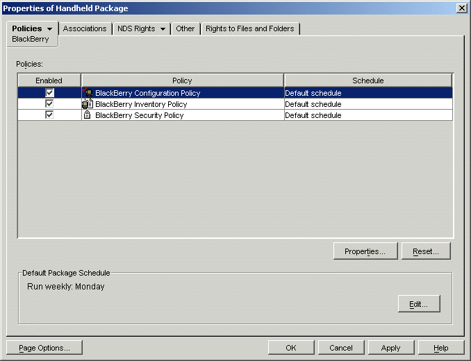
Task: Click the BlackBerry Configuration Policy icon
Action: point(88,93)
